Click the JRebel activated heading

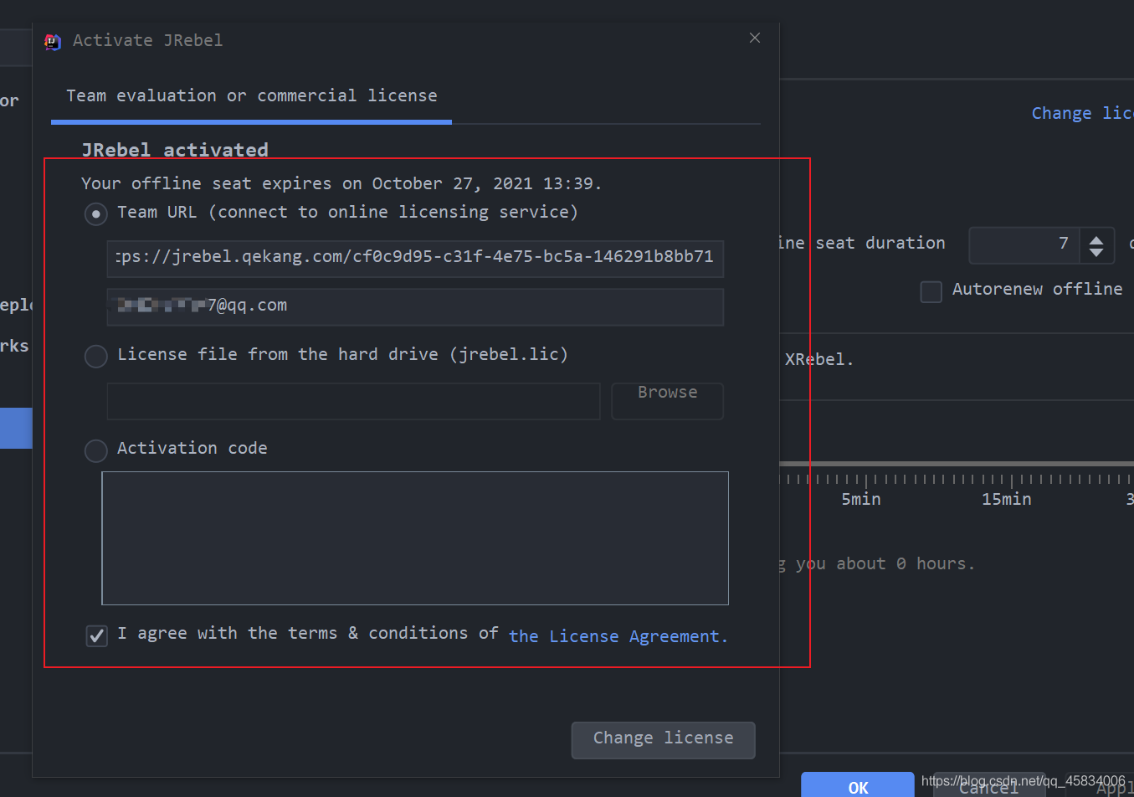point(175,150)
